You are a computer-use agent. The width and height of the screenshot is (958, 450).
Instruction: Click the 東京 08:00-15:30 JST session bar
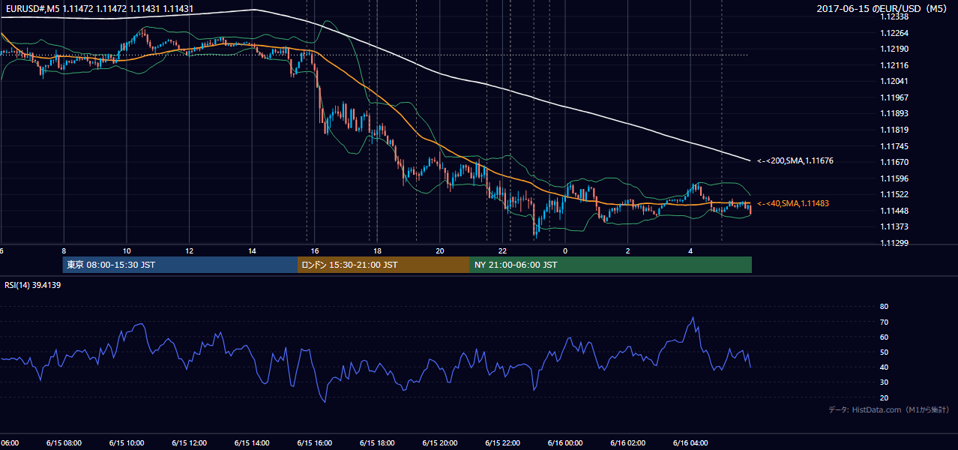pos(180,265)
